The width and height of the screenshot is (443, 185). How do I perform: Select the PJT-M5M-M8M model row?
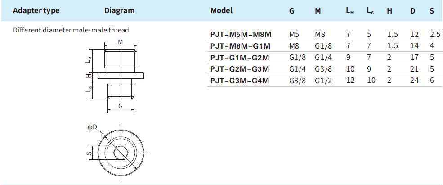pos(240,34)
